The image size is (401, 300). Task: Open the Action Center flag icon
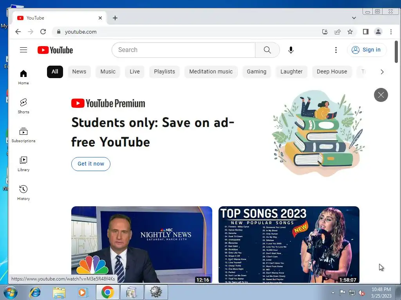click(x=342, y=293)
